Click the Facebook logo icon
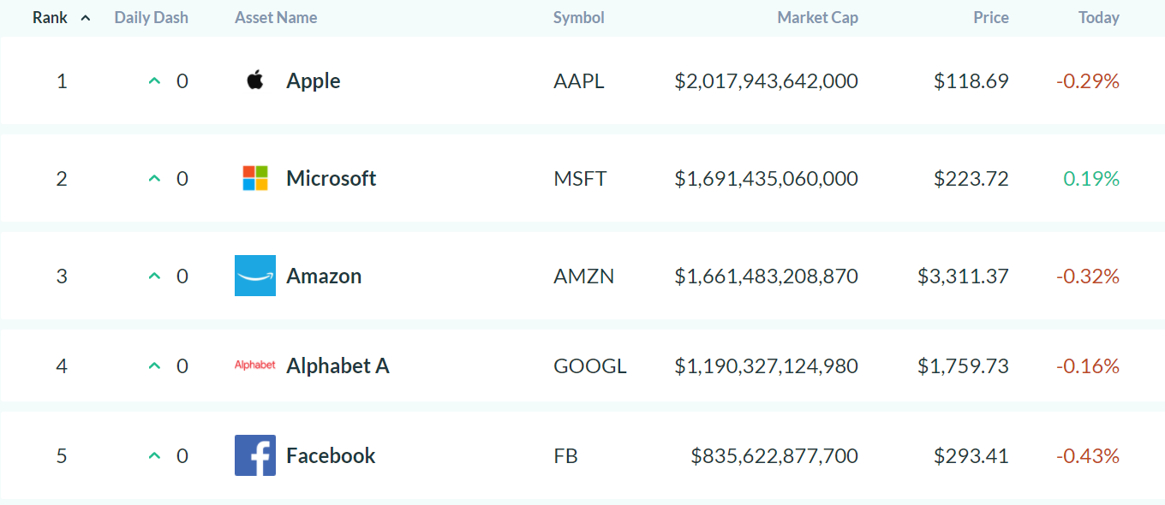This screenshot has width=1165, height=505. 255,455
